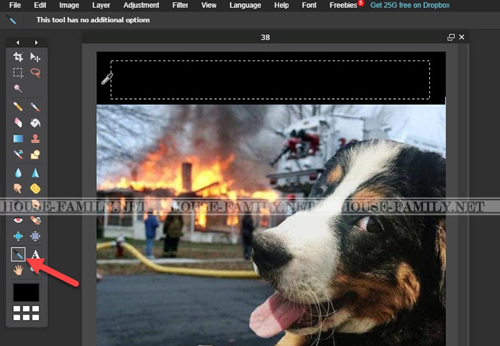Select the Gradient tool
Viewport: 500px width, 346px height.
[x=18, y=138]
